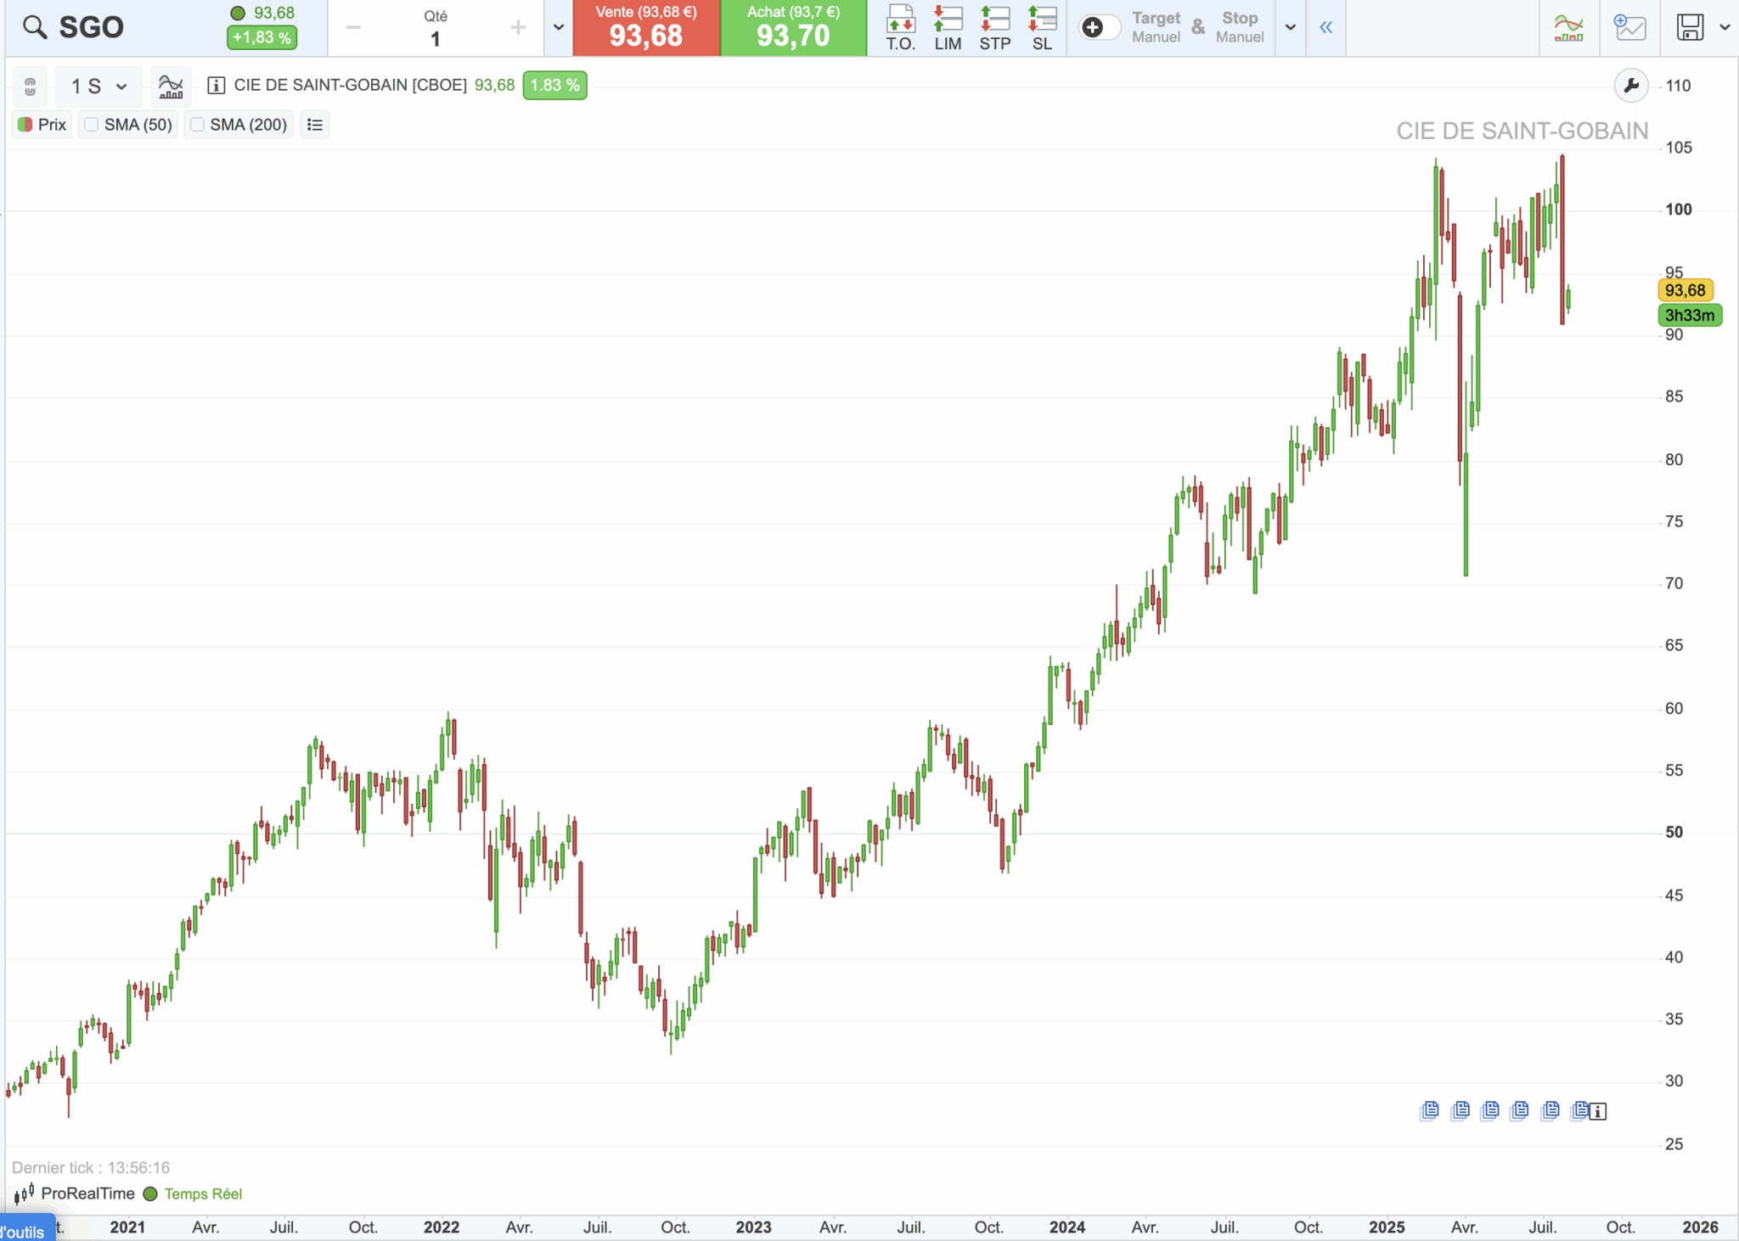Increase quantity with the plus stepper
The image size is (1739, 1241).
(518, 28)
